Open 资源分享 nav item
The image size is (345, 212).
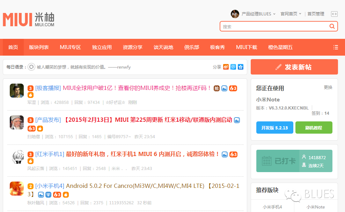[132, 47]
